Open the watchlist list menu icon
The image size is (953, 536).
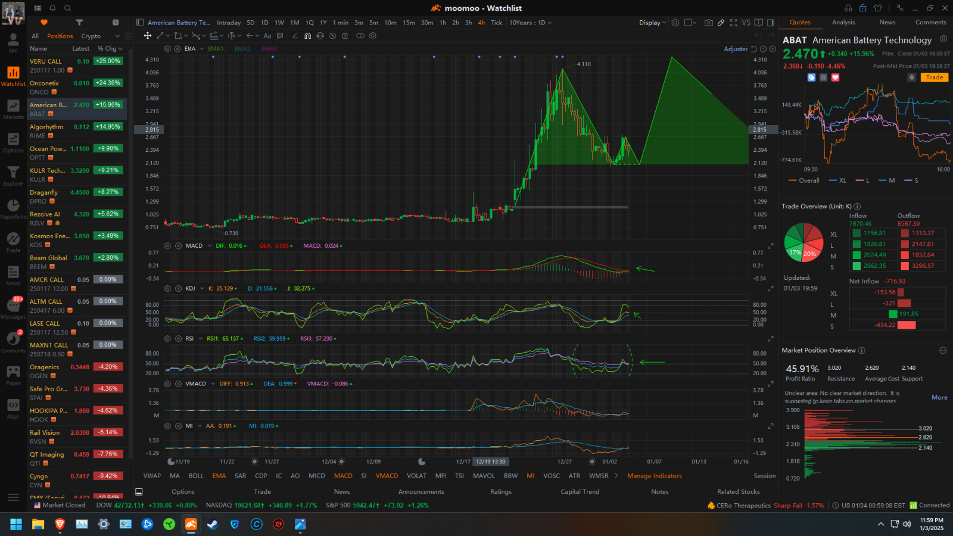[128, 36]
